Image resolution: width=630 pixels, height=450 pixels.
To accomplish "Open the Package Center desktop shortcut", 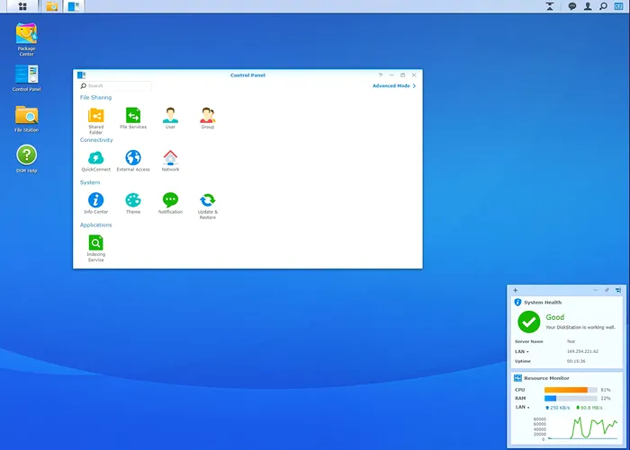I will (26, 40).
